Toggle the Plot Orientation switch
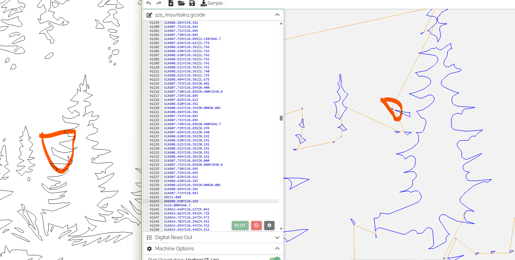This screenshot has height=260, width=515. point(275,259)
